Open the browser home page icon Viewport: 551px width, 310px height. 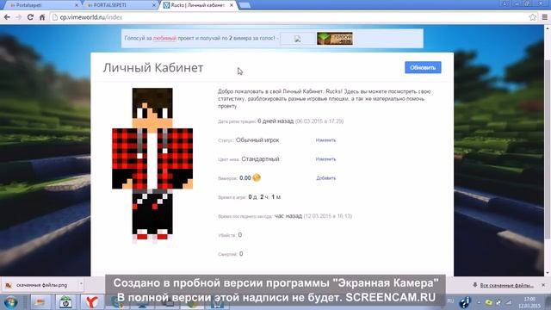pos(42,17)
